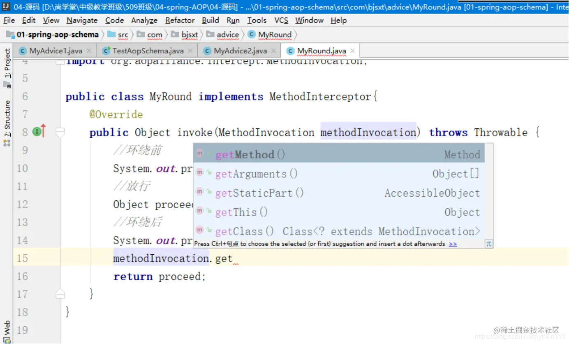The width and height of the screenshot is (569, 344).
Task: Switch to MyAdvice1.java tab
Action: point(56,51)
